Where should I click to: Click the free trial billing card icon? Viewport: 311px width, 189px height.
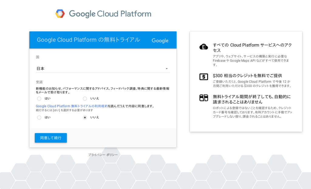204,98
